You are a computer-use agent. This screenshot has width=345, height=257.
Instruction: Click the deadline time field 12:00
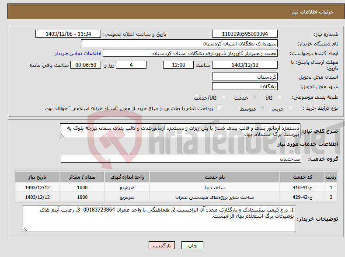(x=178, y=65)
